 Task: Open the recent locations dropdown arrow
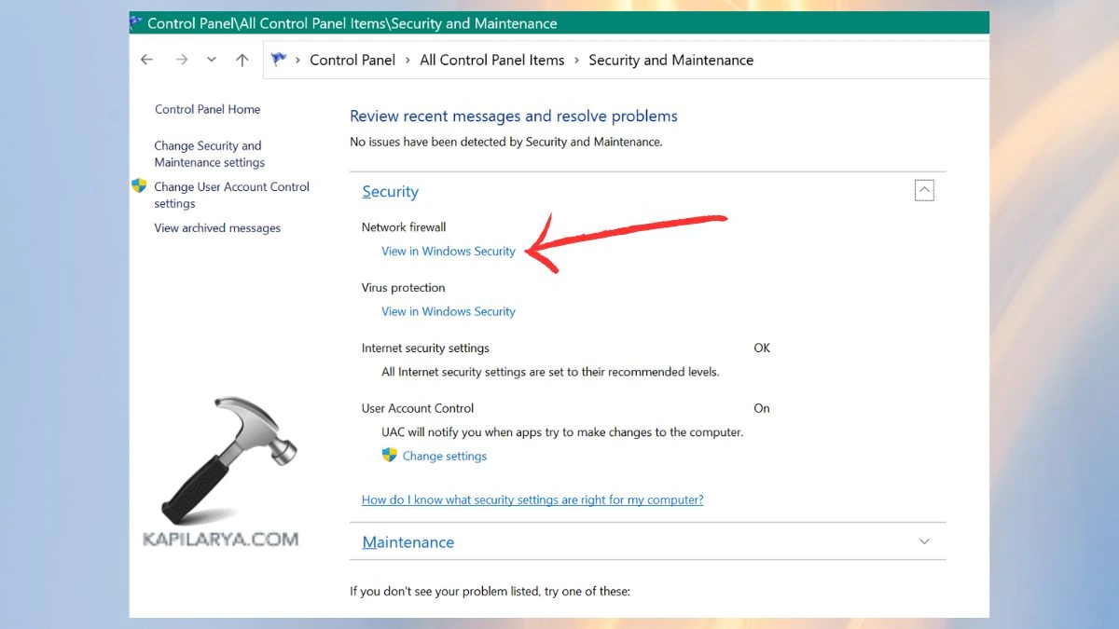212,60
